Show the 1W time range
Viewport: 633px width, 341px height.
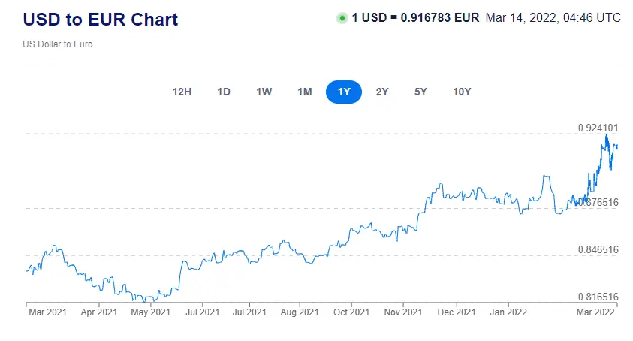[x=264, y=92]
